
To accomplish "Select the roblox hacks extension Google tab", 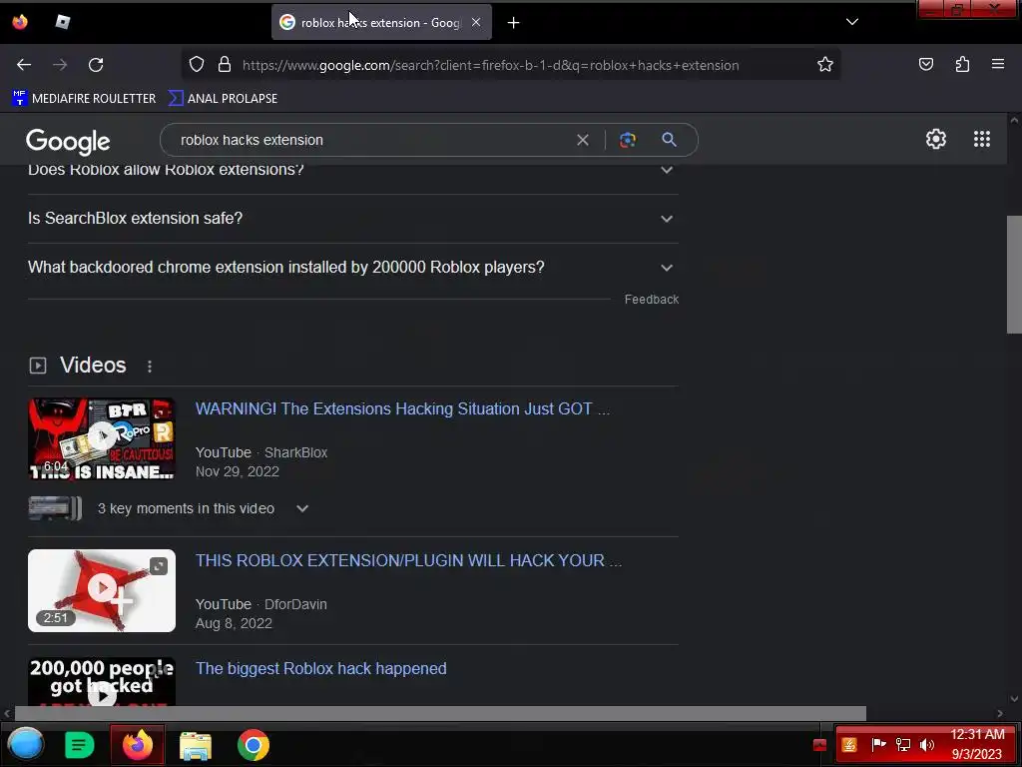I will click(x=381, y=23).
